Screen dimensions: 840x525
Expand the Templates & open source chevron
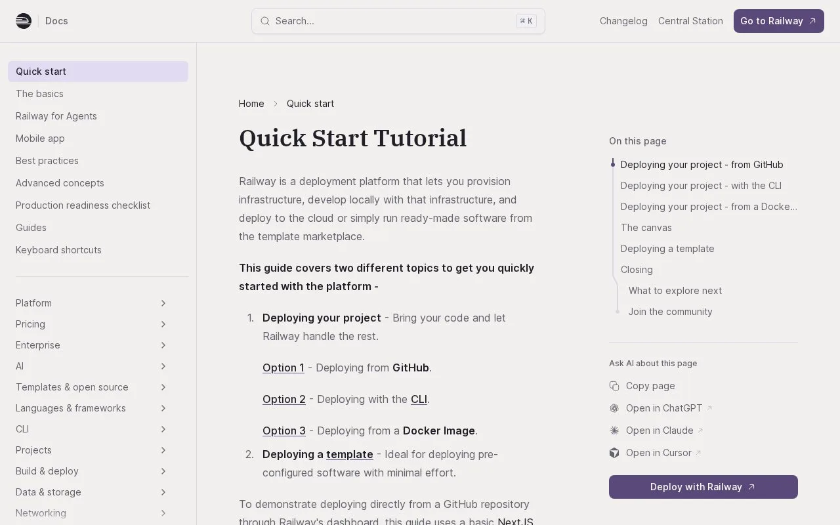(163, 387)
